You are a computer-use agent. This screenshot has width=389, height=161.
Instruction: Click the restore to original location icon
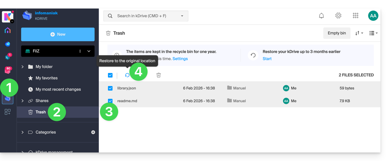pos(127,75)
